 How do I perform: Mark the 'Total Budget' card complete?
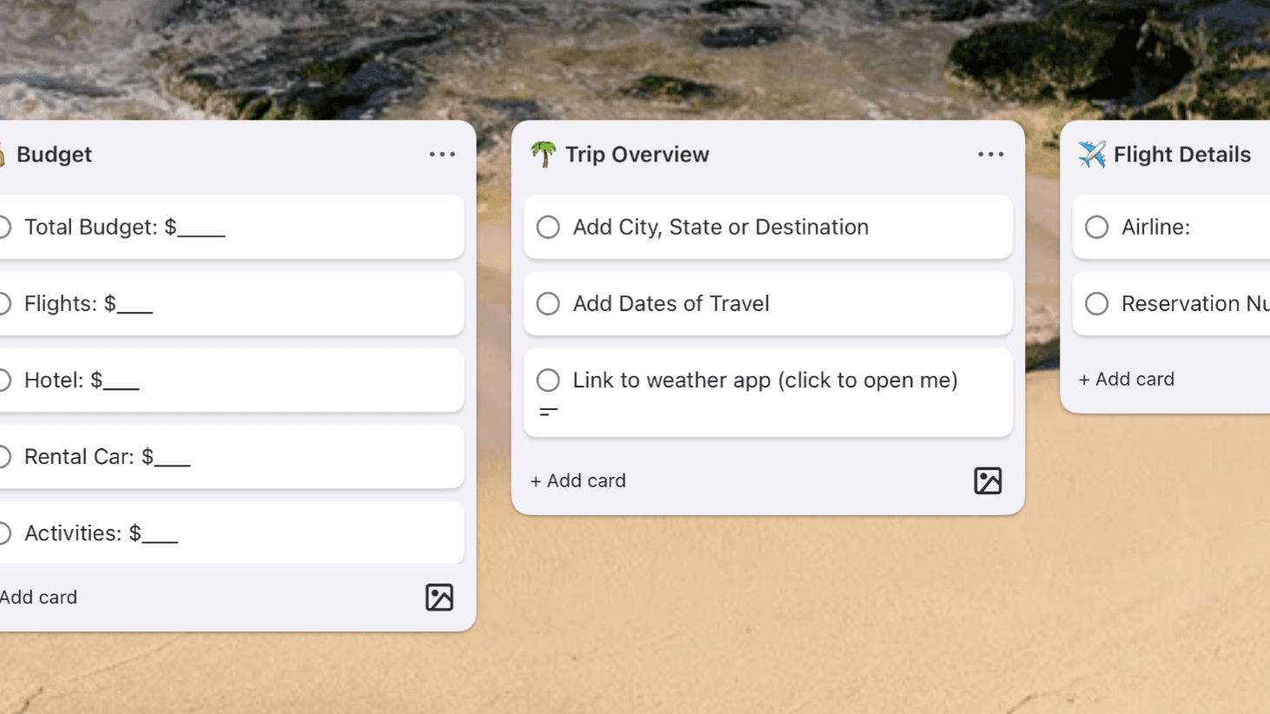[4, 228]
